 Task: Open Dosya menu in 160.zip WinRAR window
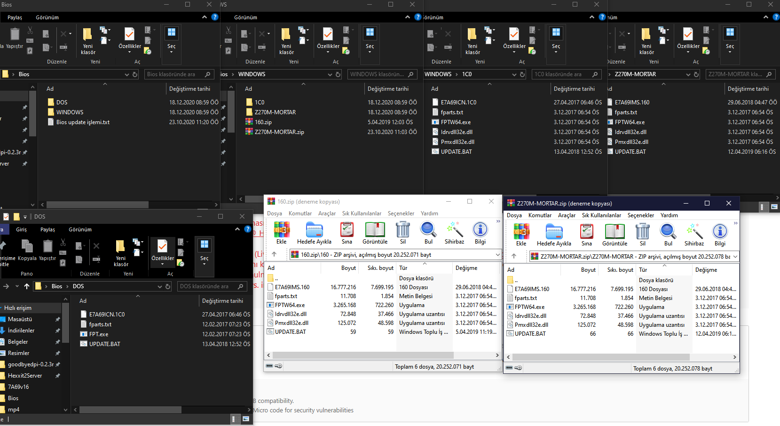click(275, 213)
